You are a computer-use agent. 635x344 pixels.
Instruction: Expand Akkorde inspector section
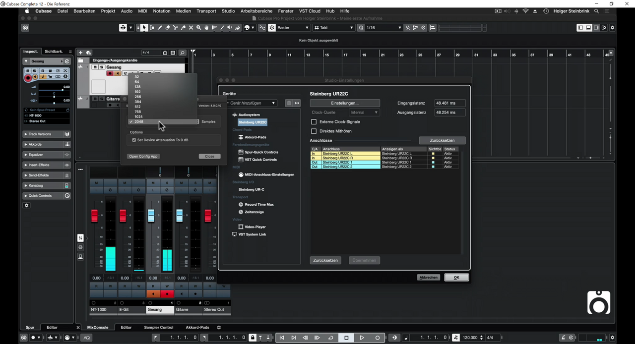(47, 145)
